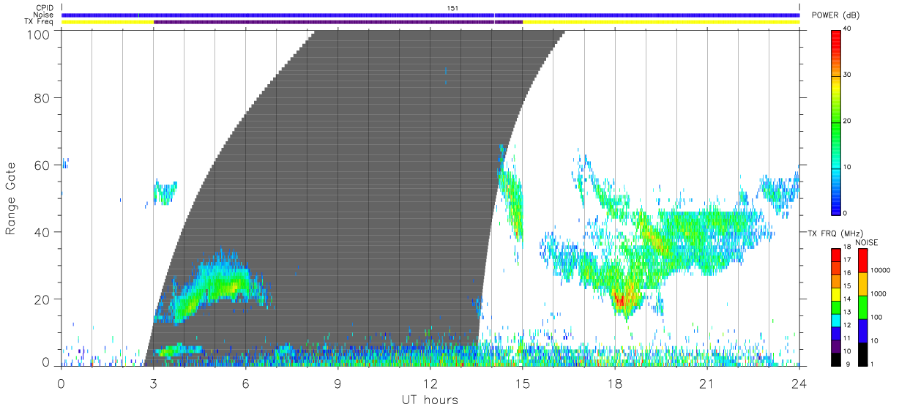Click yellow segment of TX FRQ colorbar

(x=836, y=294)
